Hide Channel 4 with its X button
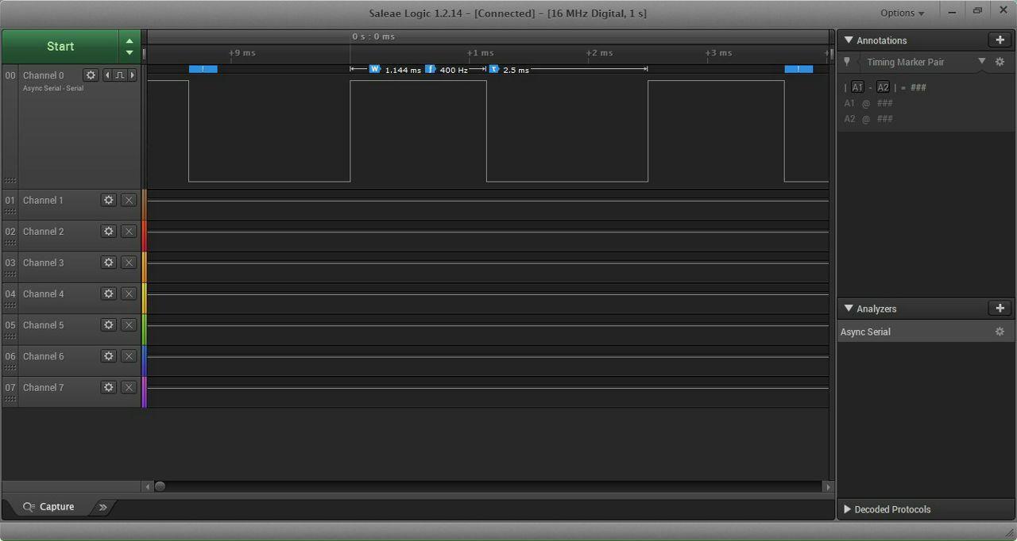This screenshot has width=1017, height=541. (x=129, y=294)
